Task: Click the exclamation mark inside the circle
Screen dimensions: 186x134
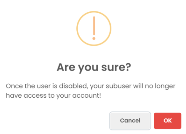Action: [94, 28]
